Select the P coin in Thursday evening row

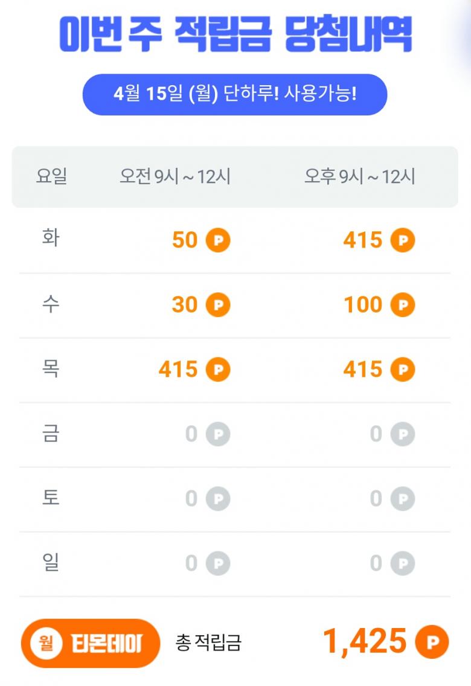pos(403,370)
